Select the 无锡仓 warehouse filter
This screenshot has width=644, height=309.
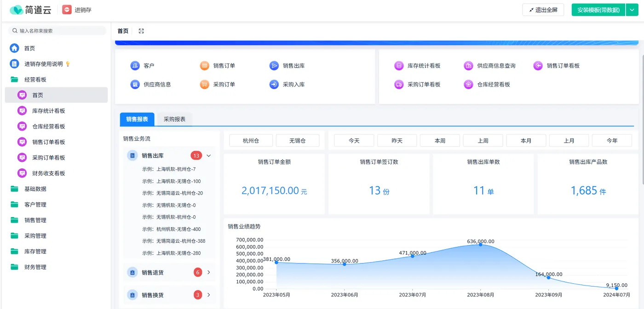298,141
